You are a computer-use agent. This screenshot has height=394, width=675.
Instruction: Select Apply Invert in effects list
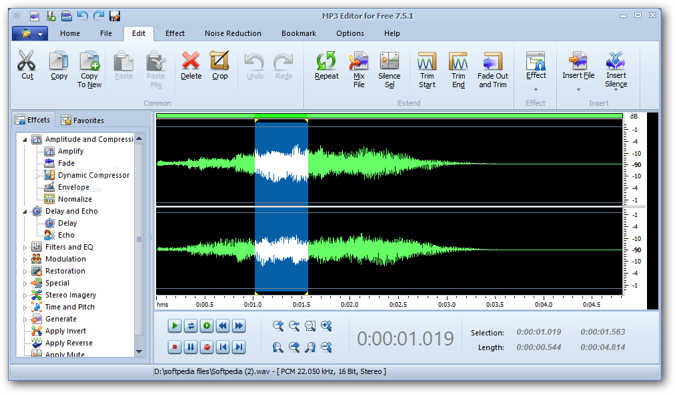pos(65,331)
